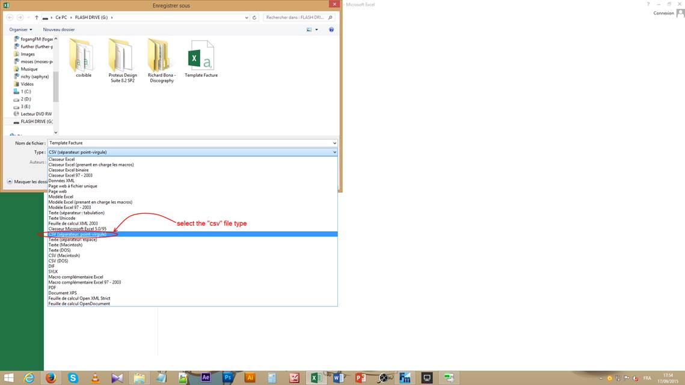Expand the view options dropdown arrow
Screen dimensions: 685x385
click(x=317, y=29)
